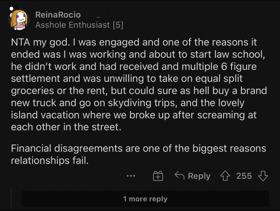Click the Reply text button
This screenshot has height=211, width=280.
coord(199,176)
